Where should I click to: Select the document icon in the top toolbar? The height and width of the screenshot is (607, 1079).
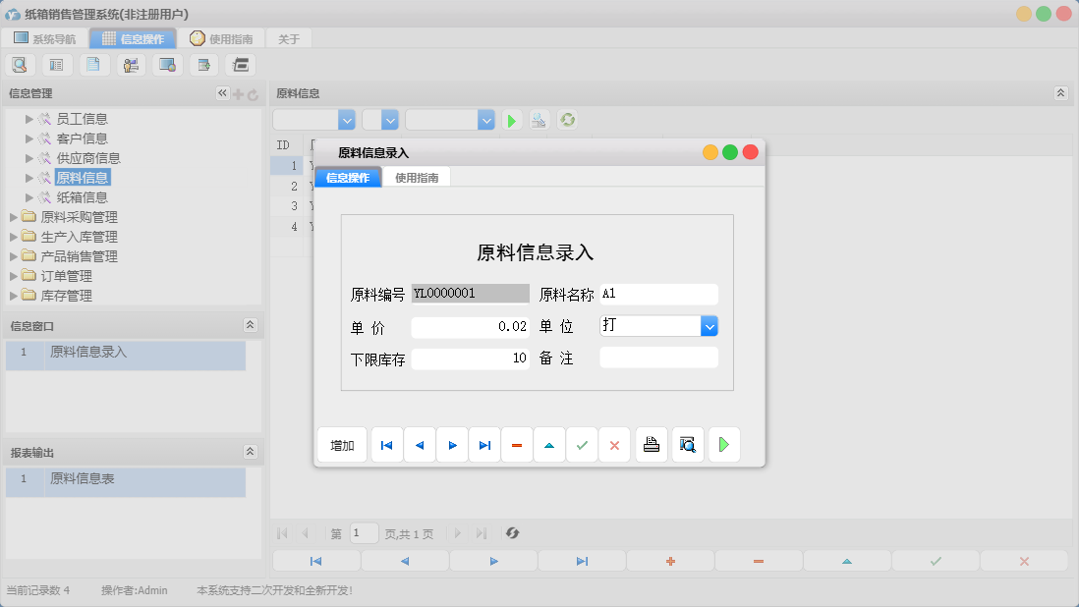pyautogui.click(x=93, y=64)
